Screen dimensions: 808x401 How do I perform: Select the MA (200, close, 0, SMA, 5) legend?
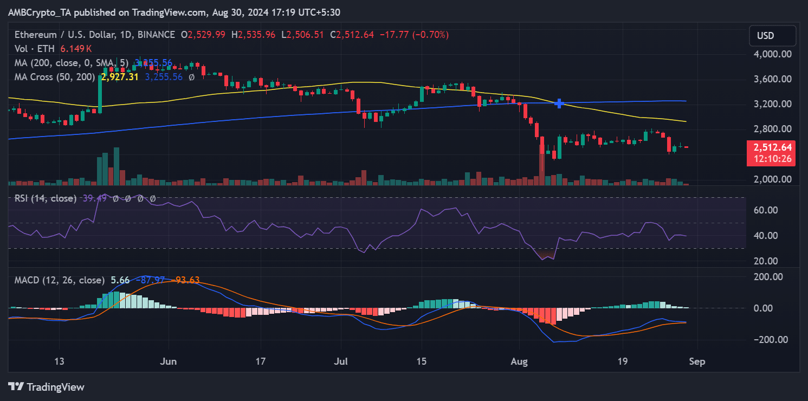pos(72,63)
